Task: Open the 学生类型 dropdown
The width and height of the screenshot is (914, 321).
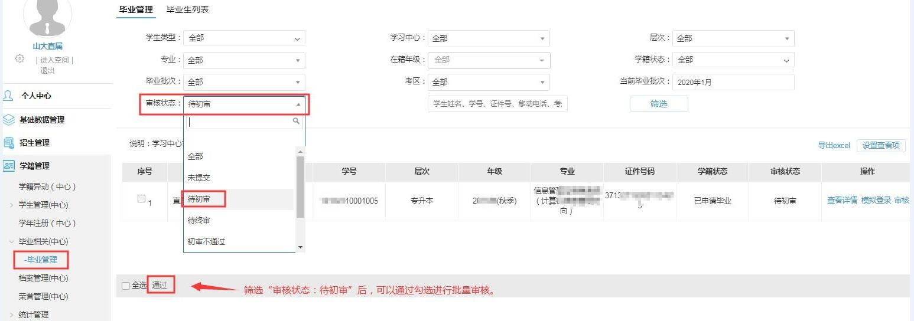Action: point(244,38)
